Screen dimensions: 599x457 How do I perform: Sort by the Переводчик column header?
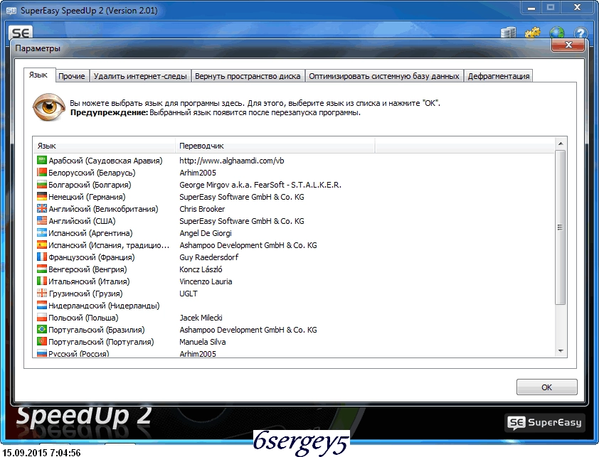coord(275,146)
